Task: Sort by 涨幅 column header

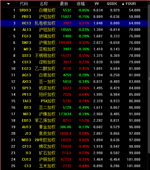Action: point(81,4)
